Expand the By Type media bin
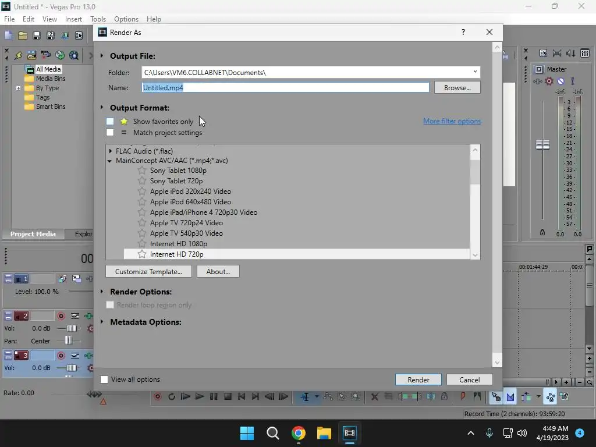The image size is (596, 447). click(18, 88)
